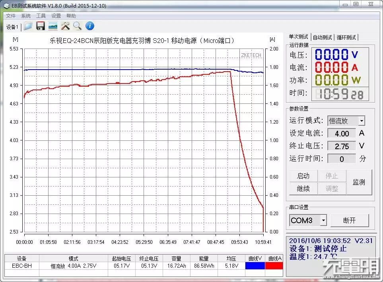The width and height of the screenshot is (383, 282).
Task: Select the magnifier search toolbar icon
Action: click(x=78, y=26)
